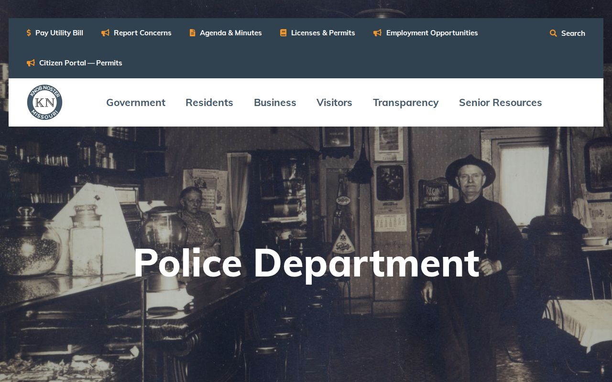Screen dimensions: 612x382
Task: Open the Report Concerns link
Action: tap(142, 33)
